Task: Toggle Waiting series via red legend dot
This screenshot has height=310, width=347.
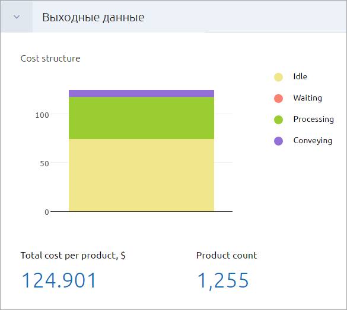Action: tap(278, 98)
